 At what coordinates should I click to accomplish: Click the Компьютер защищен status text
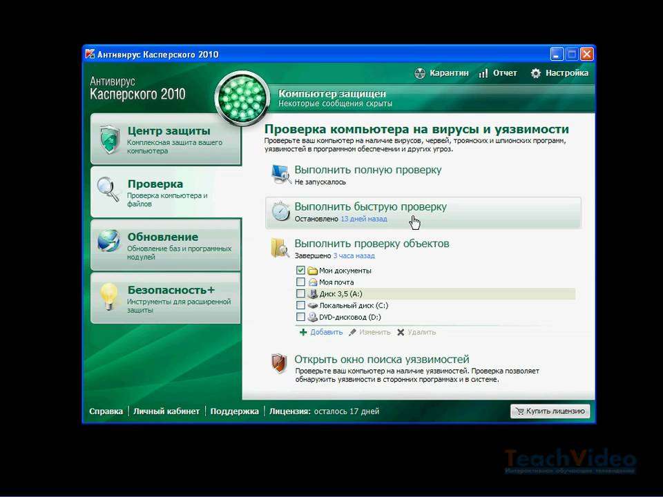click(332, 93)
